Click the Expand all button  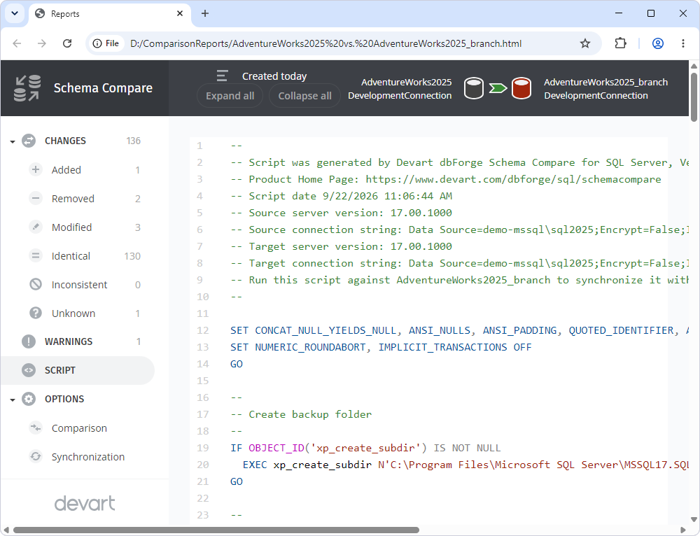[x=230, y=95]
